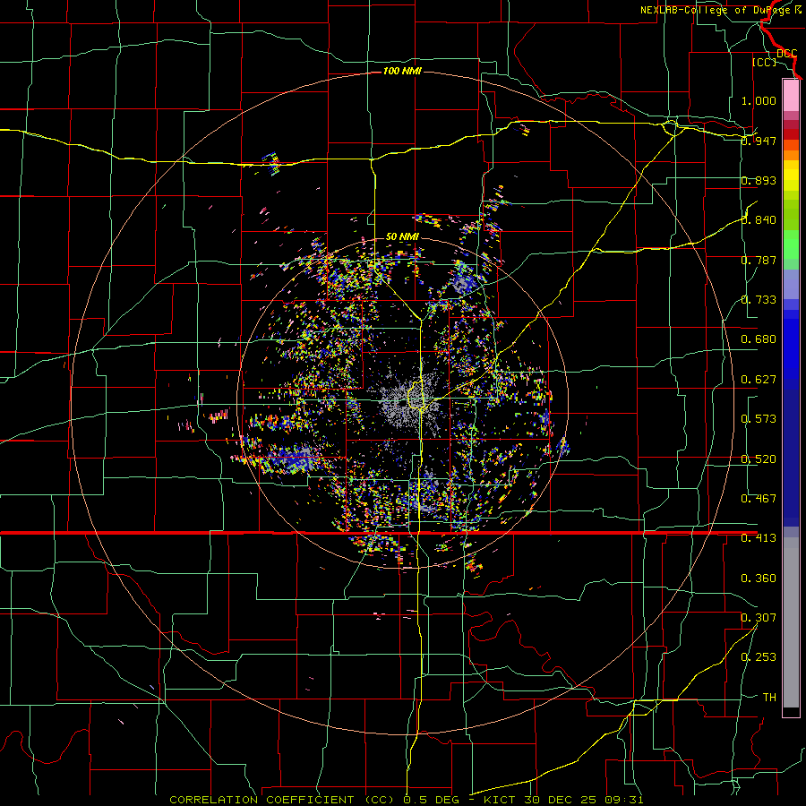
Task: Click the 0.893 legend value
Action: click(x=759, y=180)
